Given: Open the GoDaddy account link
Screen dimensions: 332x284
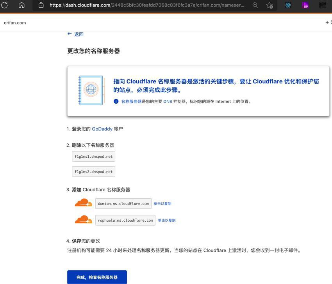Looking at the screenshot, I should (x=102, y=129).
